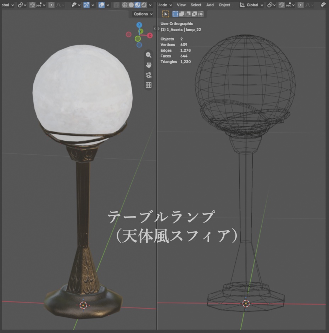Image resolution: width=329 pixels, height=333 pixels.
Task: Toggle proportional editing in left viewport
Action: pos(51,5)
